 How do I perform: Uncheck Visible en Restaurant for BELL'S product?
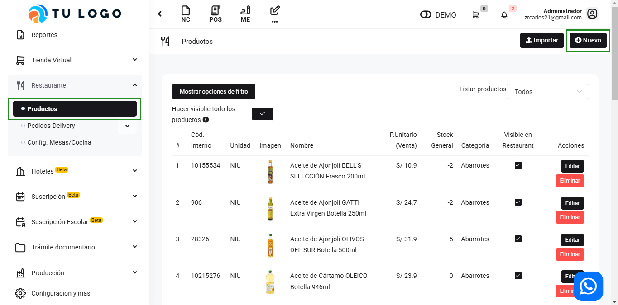(518, 165)
